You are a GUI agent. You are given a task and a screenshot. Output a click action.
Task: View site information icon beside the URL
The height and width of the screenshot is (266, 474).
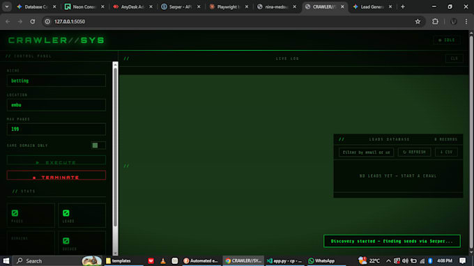coord(47,22)
